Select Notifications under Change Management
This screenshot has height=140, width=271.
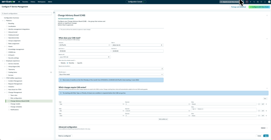[x=15, y=110]
